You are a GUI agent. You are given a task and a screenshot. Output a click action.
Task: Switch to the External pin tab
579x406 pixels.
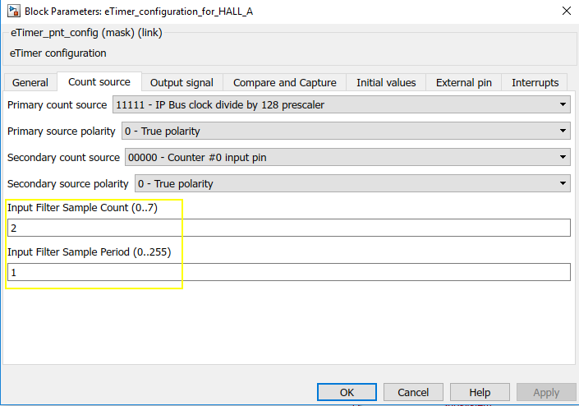pos(464,82)
